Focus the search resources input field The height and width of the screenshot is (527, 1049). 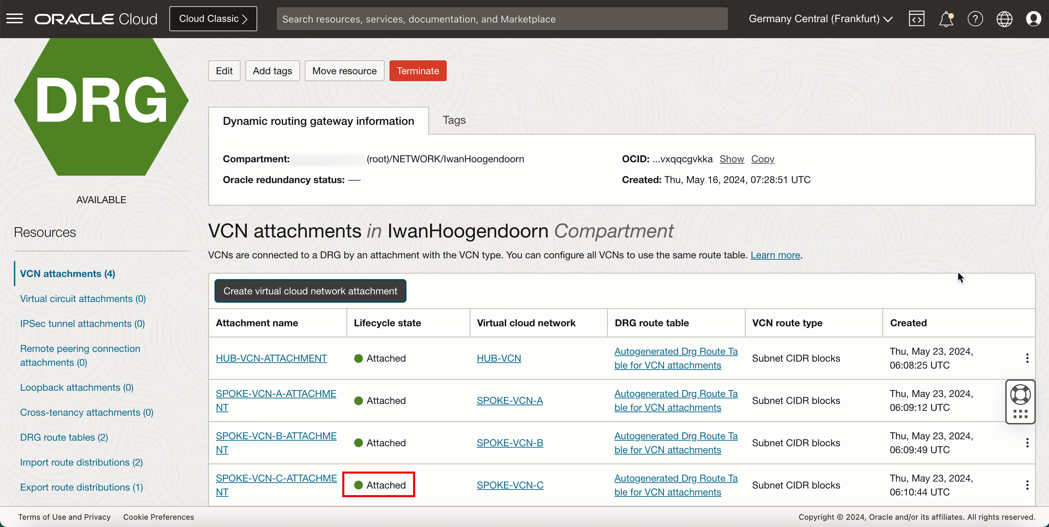point(502,19)
